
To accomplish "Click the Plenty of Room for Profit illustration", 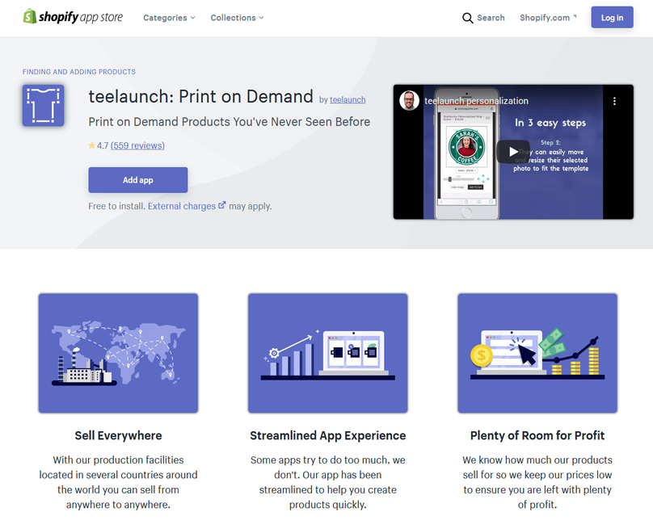I will pyautogui.click(x=537, y=353).
